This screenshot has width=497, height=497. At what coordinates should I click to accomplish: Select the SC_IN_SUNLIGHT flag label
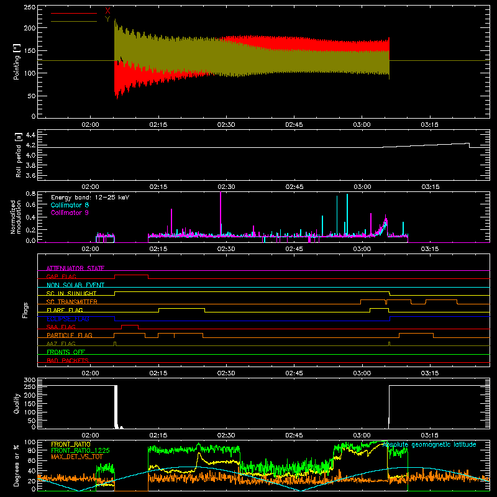pyautogui.click(x=71, y=293)
